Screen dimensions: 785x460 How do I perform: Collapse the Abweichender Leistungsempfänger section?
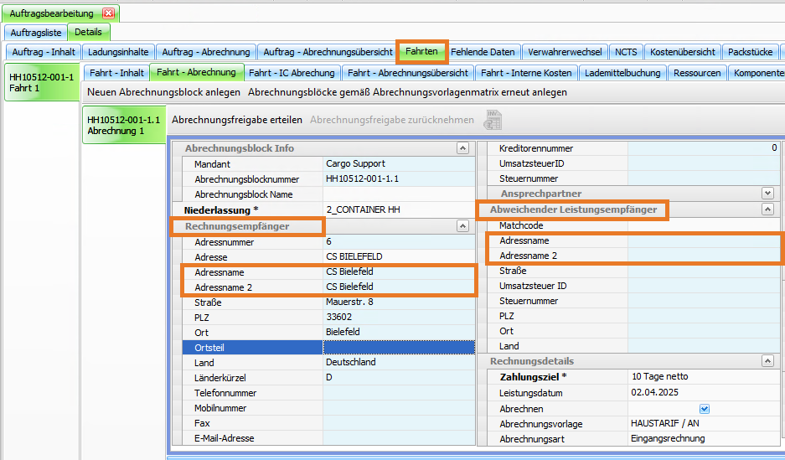767,209
